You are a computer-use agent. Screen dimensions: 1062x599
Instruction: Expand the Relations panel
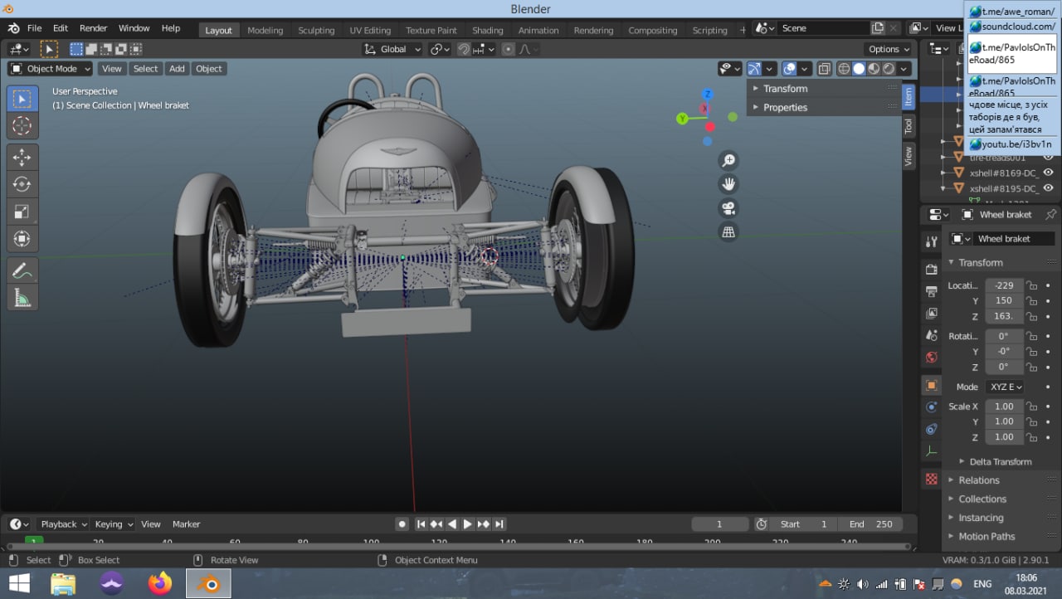coord(979,480)
